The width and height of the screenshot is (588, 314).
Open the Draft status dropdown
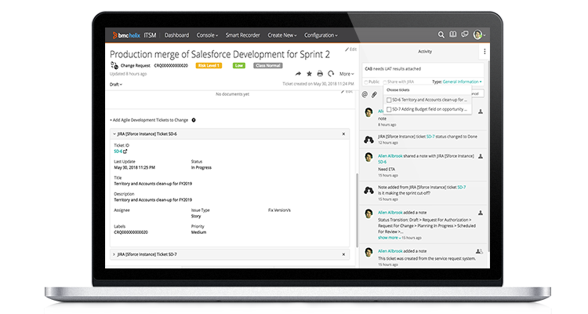pyautogui.click(x=116, y=84)
